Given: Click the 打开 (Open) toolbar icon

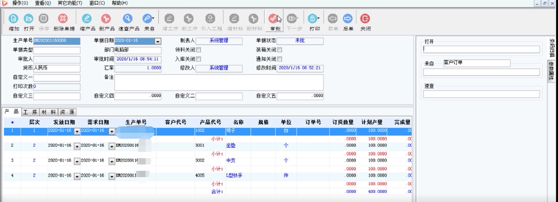Looking at the screenshot, I should [28, 19].
